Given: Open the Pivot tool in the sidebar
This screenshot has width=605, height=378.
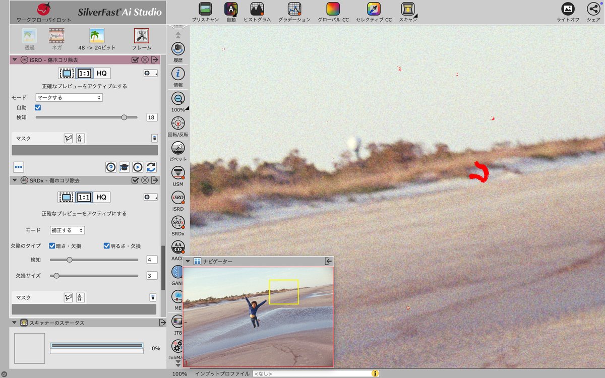Looking at the screenshot, I should [x=177, y=148].
